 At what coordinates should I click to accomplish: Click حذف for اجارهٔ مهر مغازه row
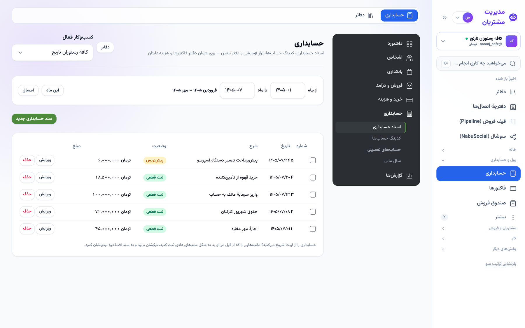click(27, 229)
